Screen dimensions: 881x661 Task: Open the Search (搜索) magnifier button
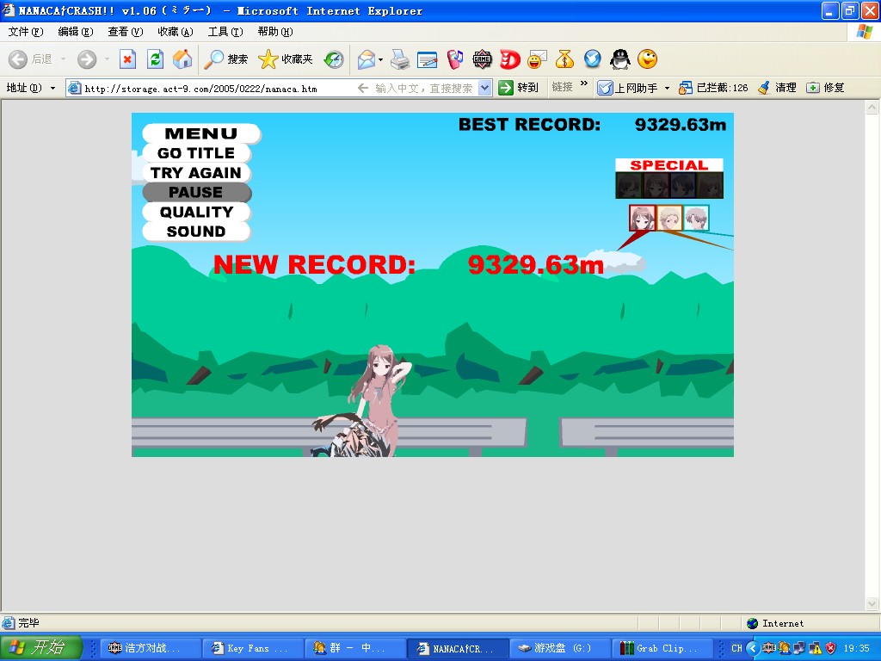226,59
